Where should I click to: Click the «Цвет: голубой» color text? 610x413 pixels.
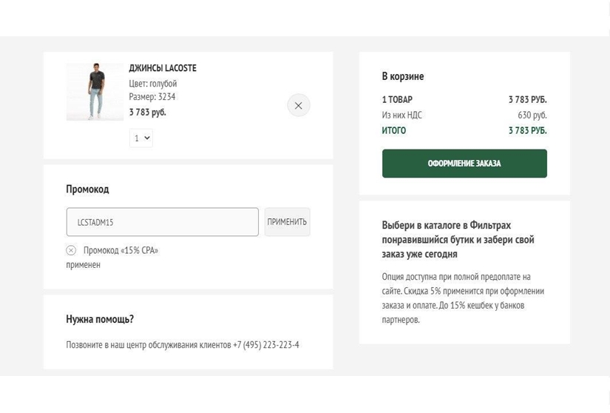pos(152,84)
